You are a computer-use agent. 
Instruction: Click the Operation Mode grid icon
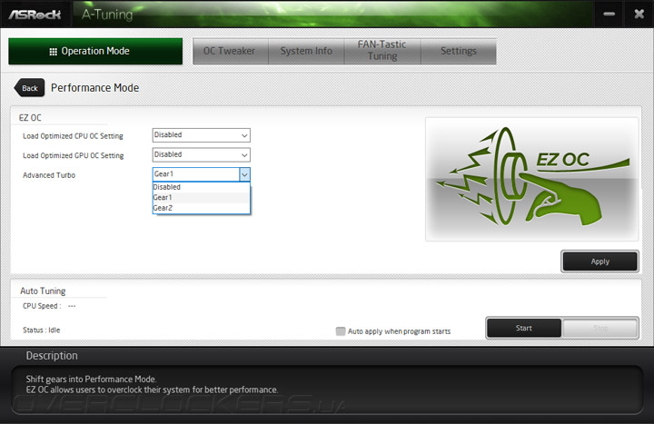point(53,52)
